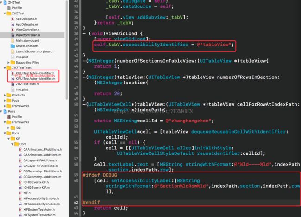
Task: Expand the Products group triangle
Action: pos(5,95)
